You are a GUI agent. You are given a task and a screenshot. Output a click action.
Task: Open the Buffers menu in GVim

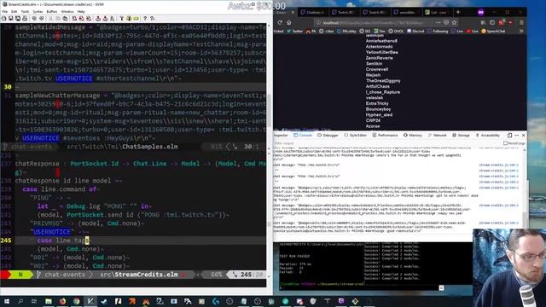pyautogui.click(x=52, y=11)
